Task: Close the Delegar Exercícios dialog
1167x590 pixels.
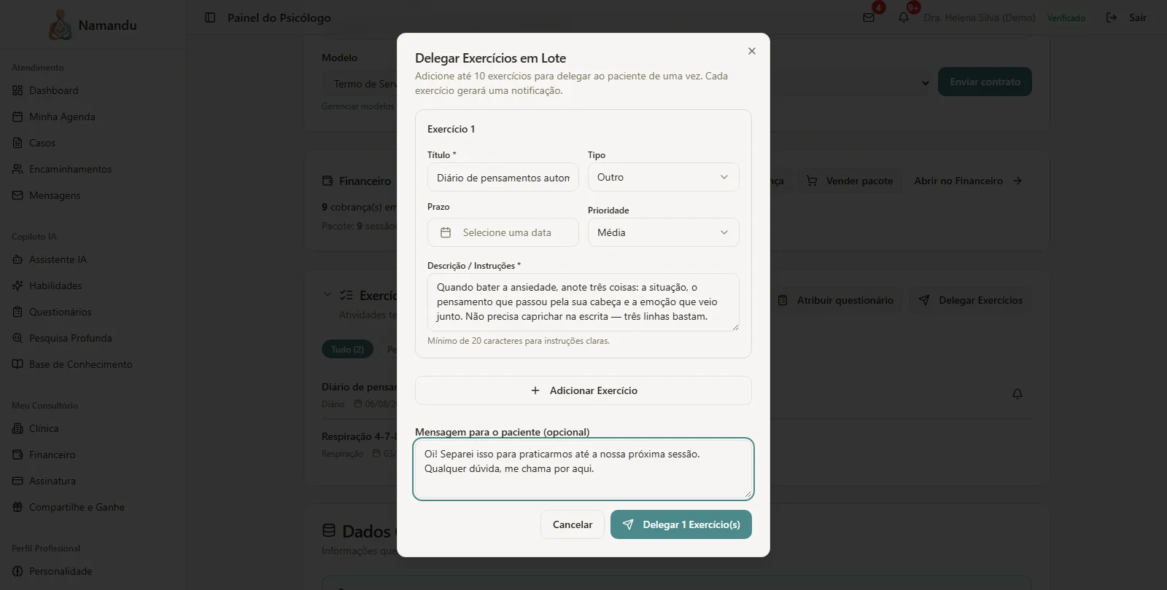Action: tap(752, 51)
